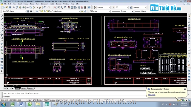
Task: Switch to the Layout1 tab
Action: tap(24, 88)
